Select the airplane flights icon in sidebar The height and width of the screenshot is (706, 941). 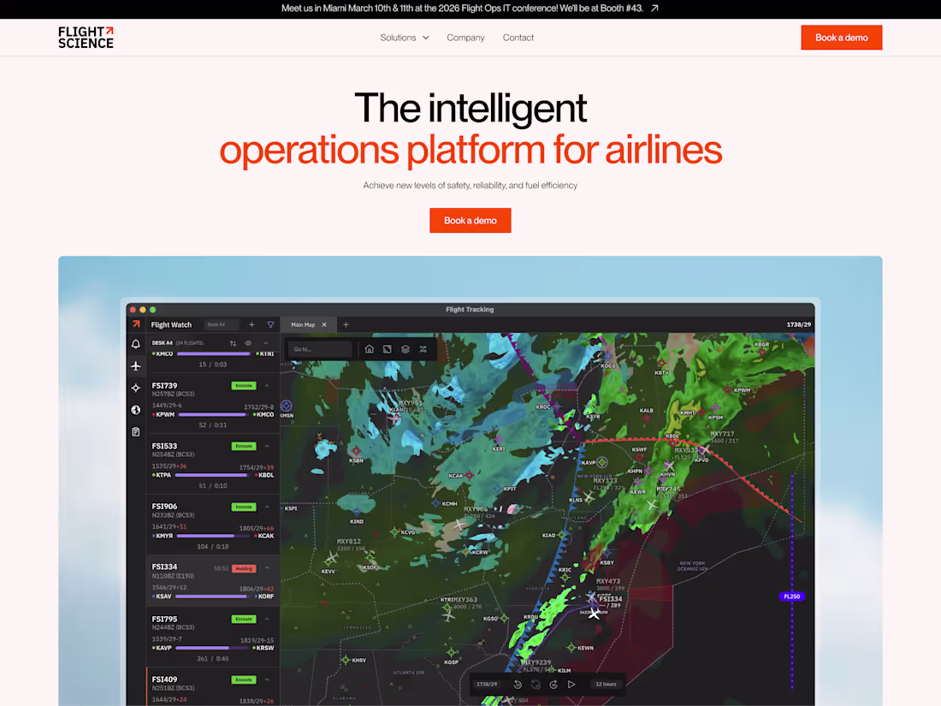click(136, 365)
